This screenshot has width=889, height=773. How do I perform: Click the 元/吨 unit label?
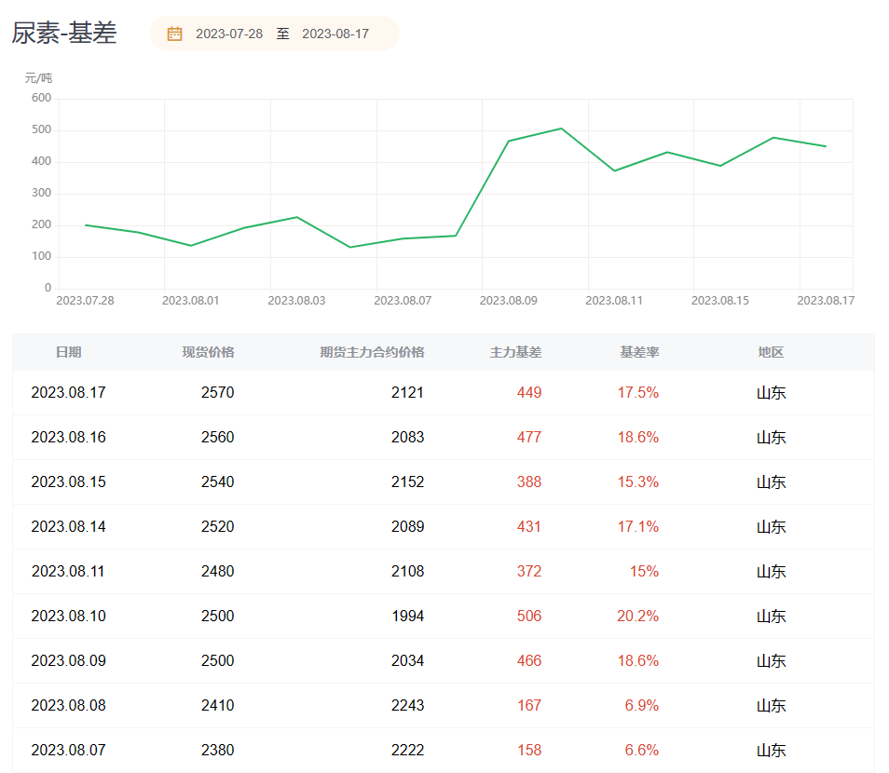click(38, 78)
